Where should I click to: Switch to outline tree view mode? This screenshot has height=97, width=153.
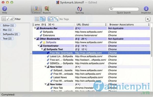43,19
